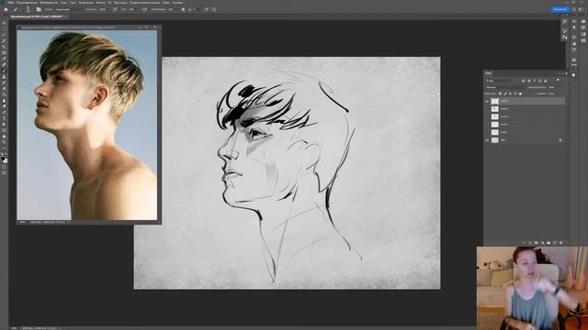588x330 pixels.
Task: Open the Файл menu
Action: pos(11,3)
